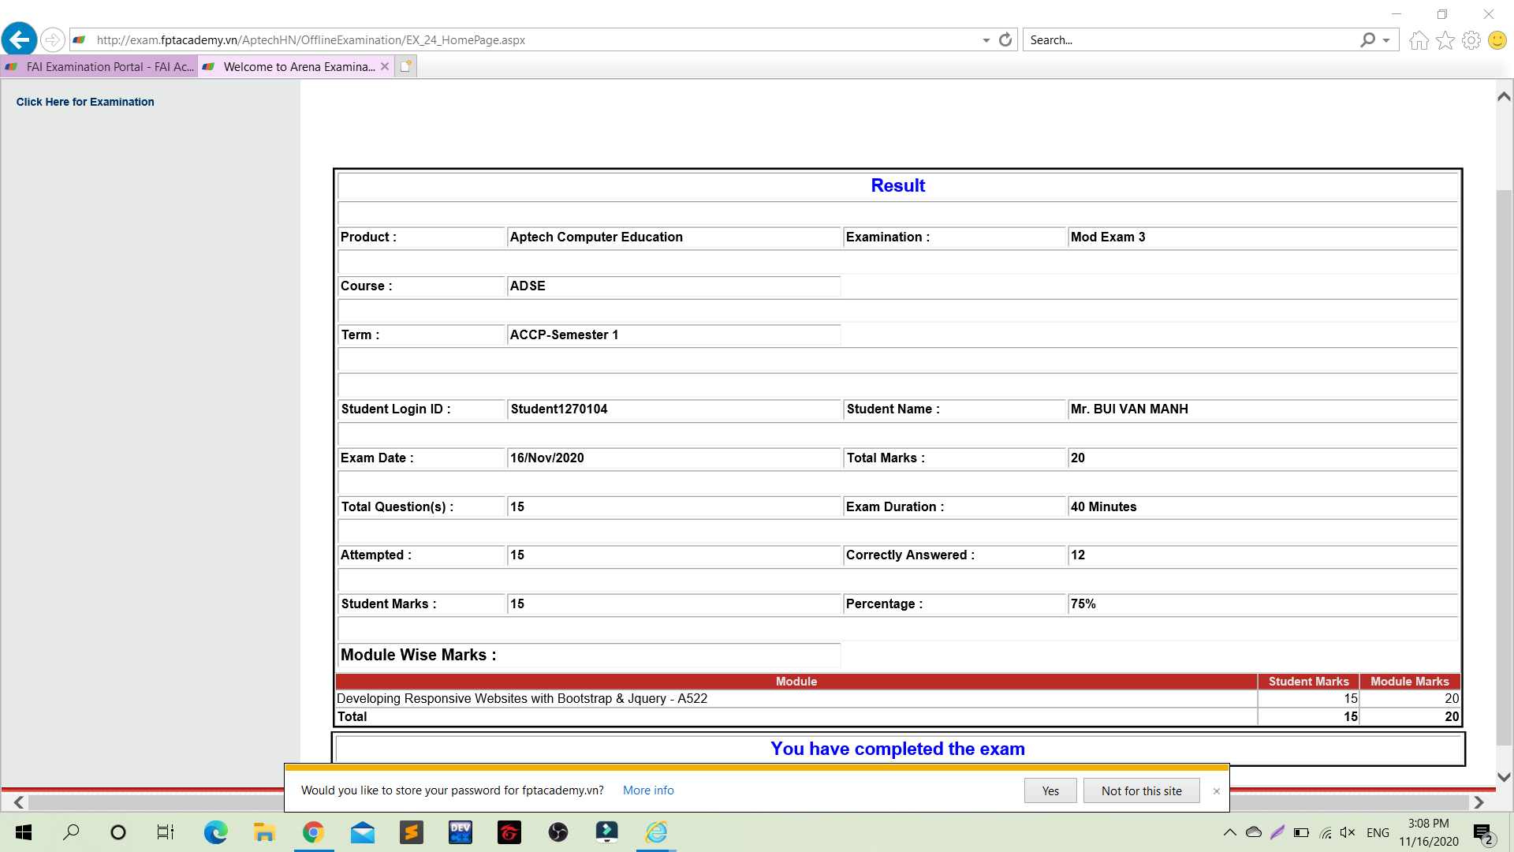Click the Search input box

pyautogui.click(x=1191, y=39)
